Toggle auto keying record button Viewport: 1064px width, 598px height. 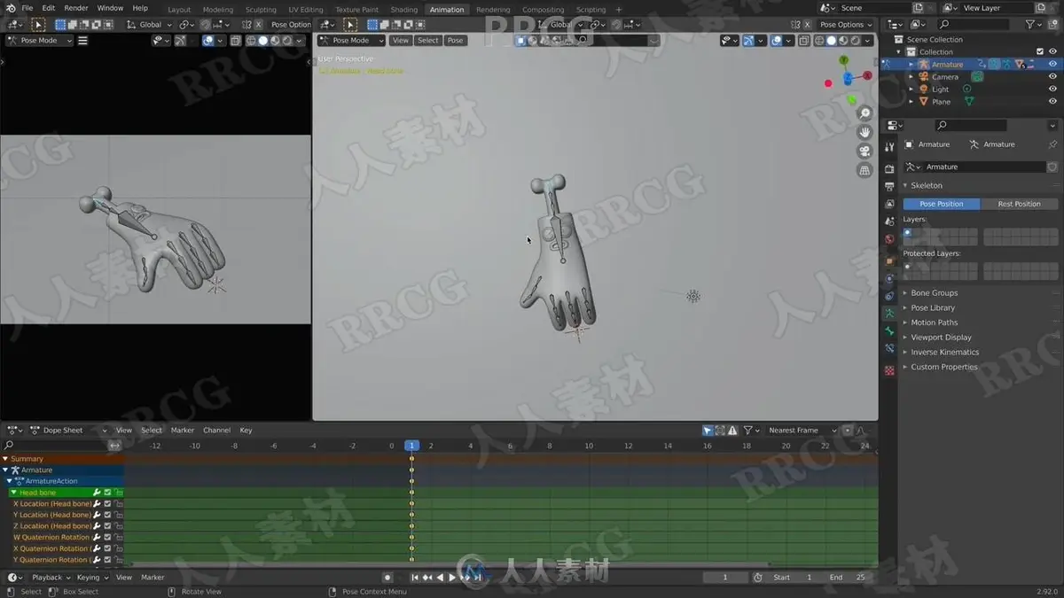click(387, 578)
